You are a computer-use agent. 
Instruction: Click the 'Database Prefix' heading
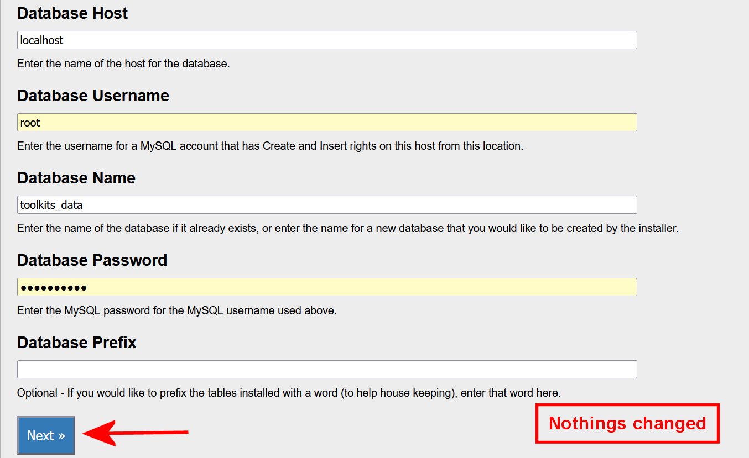pyautogui.click(x=76, y=343)
